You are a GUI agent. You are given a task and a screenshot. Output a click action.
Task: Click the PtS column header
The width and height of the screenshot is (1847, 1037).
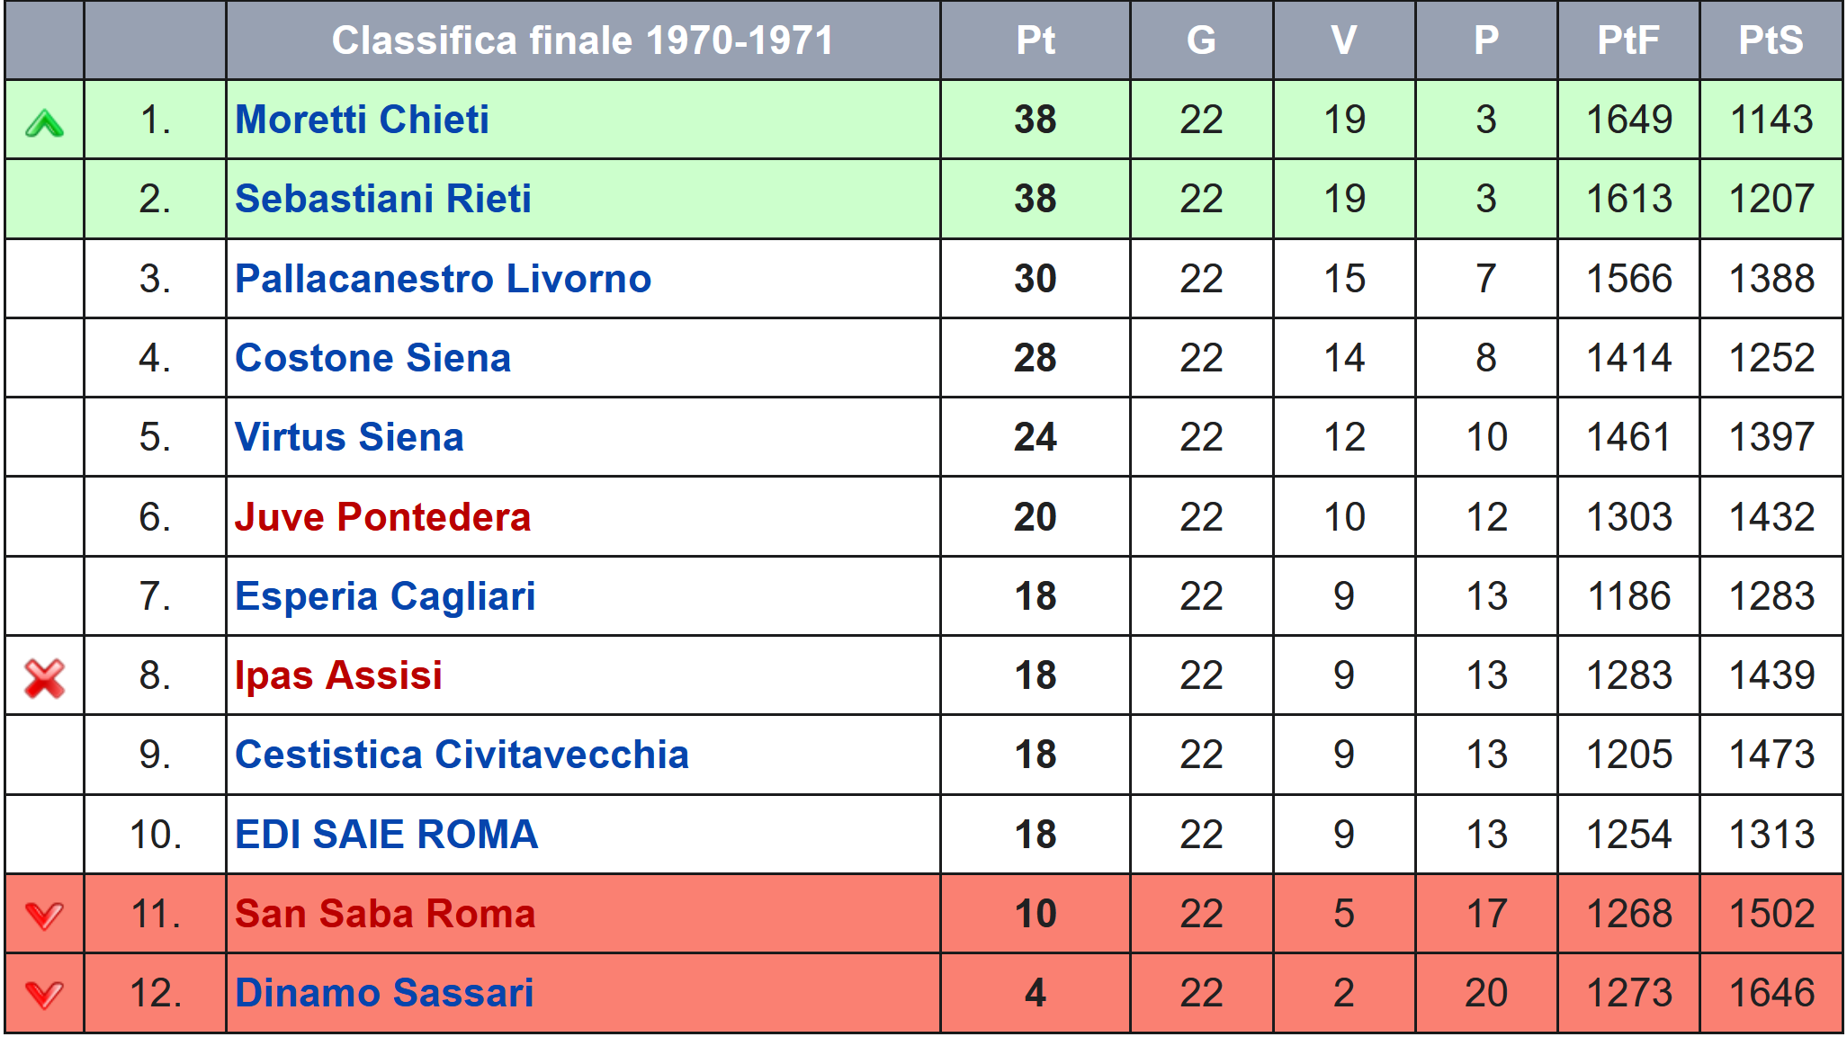1771,40
